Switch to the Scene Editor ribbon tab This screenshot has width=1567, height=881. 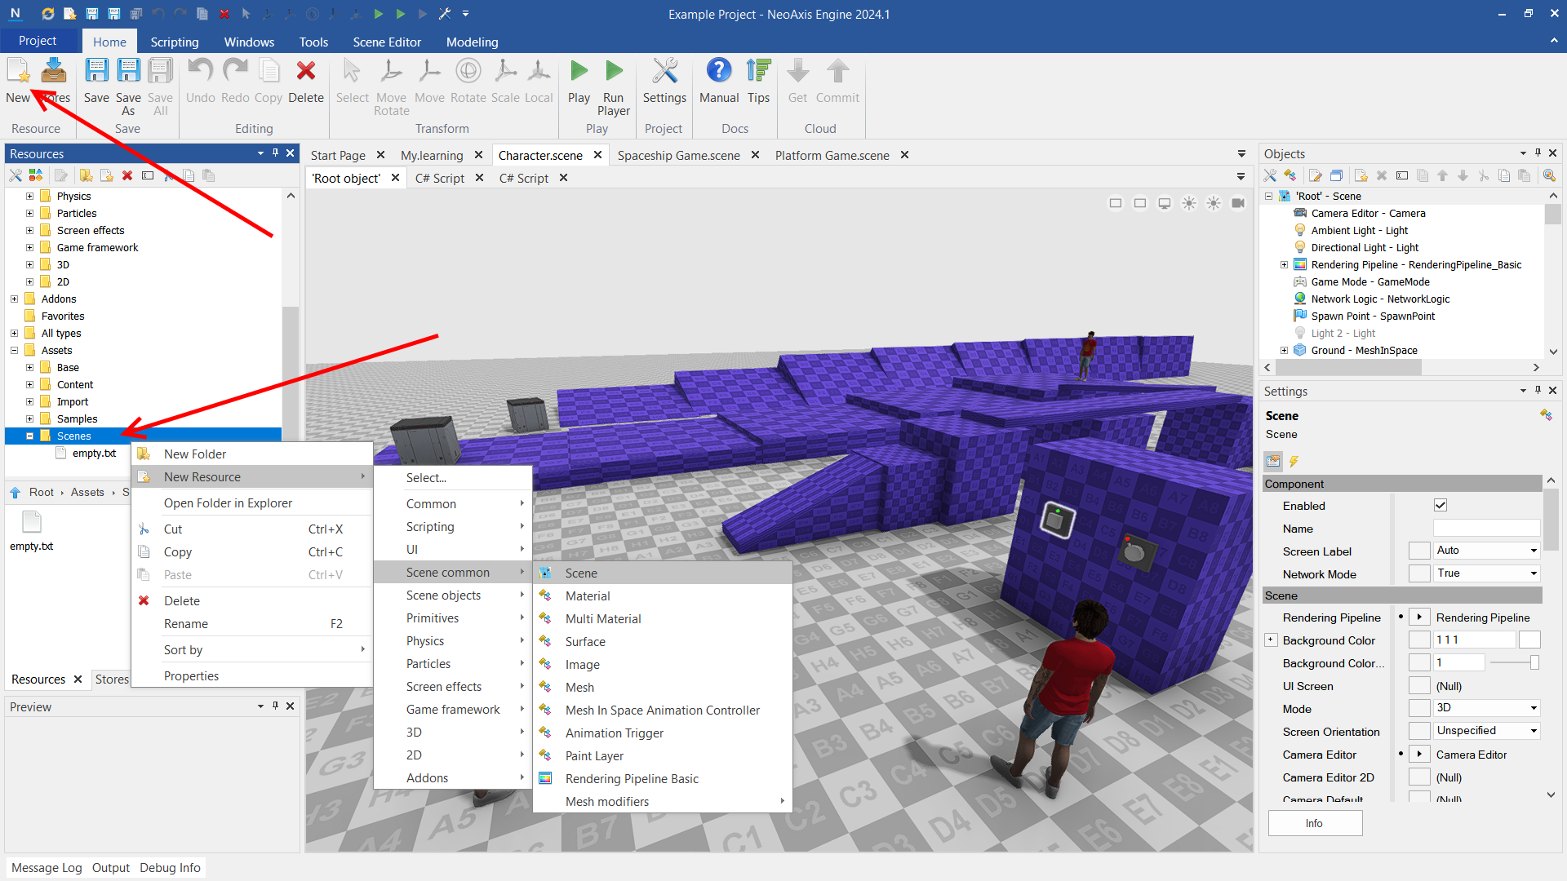point(387,42)
